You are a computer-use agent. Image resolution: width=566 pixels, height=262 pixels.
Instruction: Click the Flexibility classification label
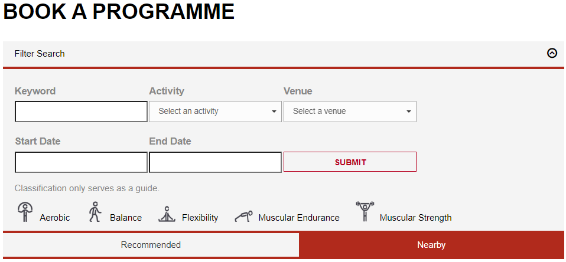(200, 218)
